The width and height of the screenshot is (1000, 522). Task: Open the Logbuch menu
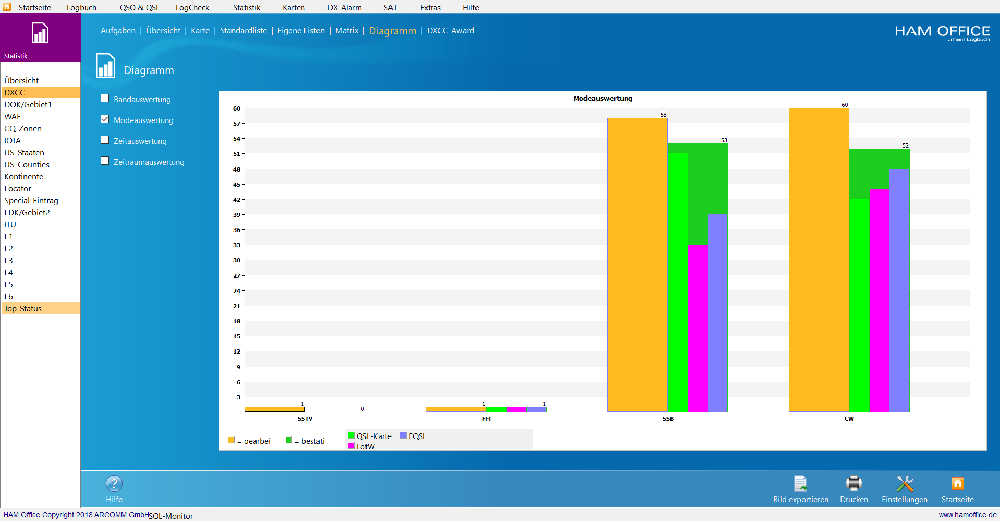pyautogui.click(x=81, y=7)
